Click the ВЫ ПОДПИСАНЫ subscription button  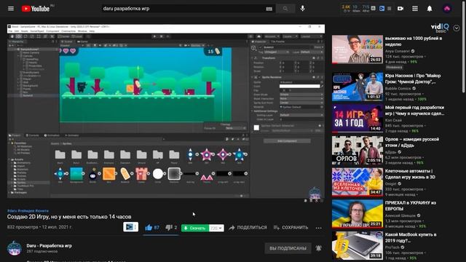[288, 248]
